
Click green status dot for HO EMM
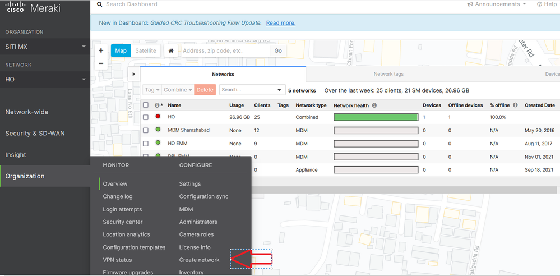pyautogui.click(x=158, y=142)
